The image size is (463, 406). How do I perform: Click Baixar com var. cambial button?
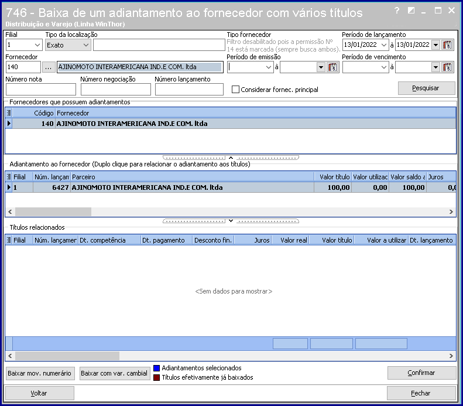point(115,373)
